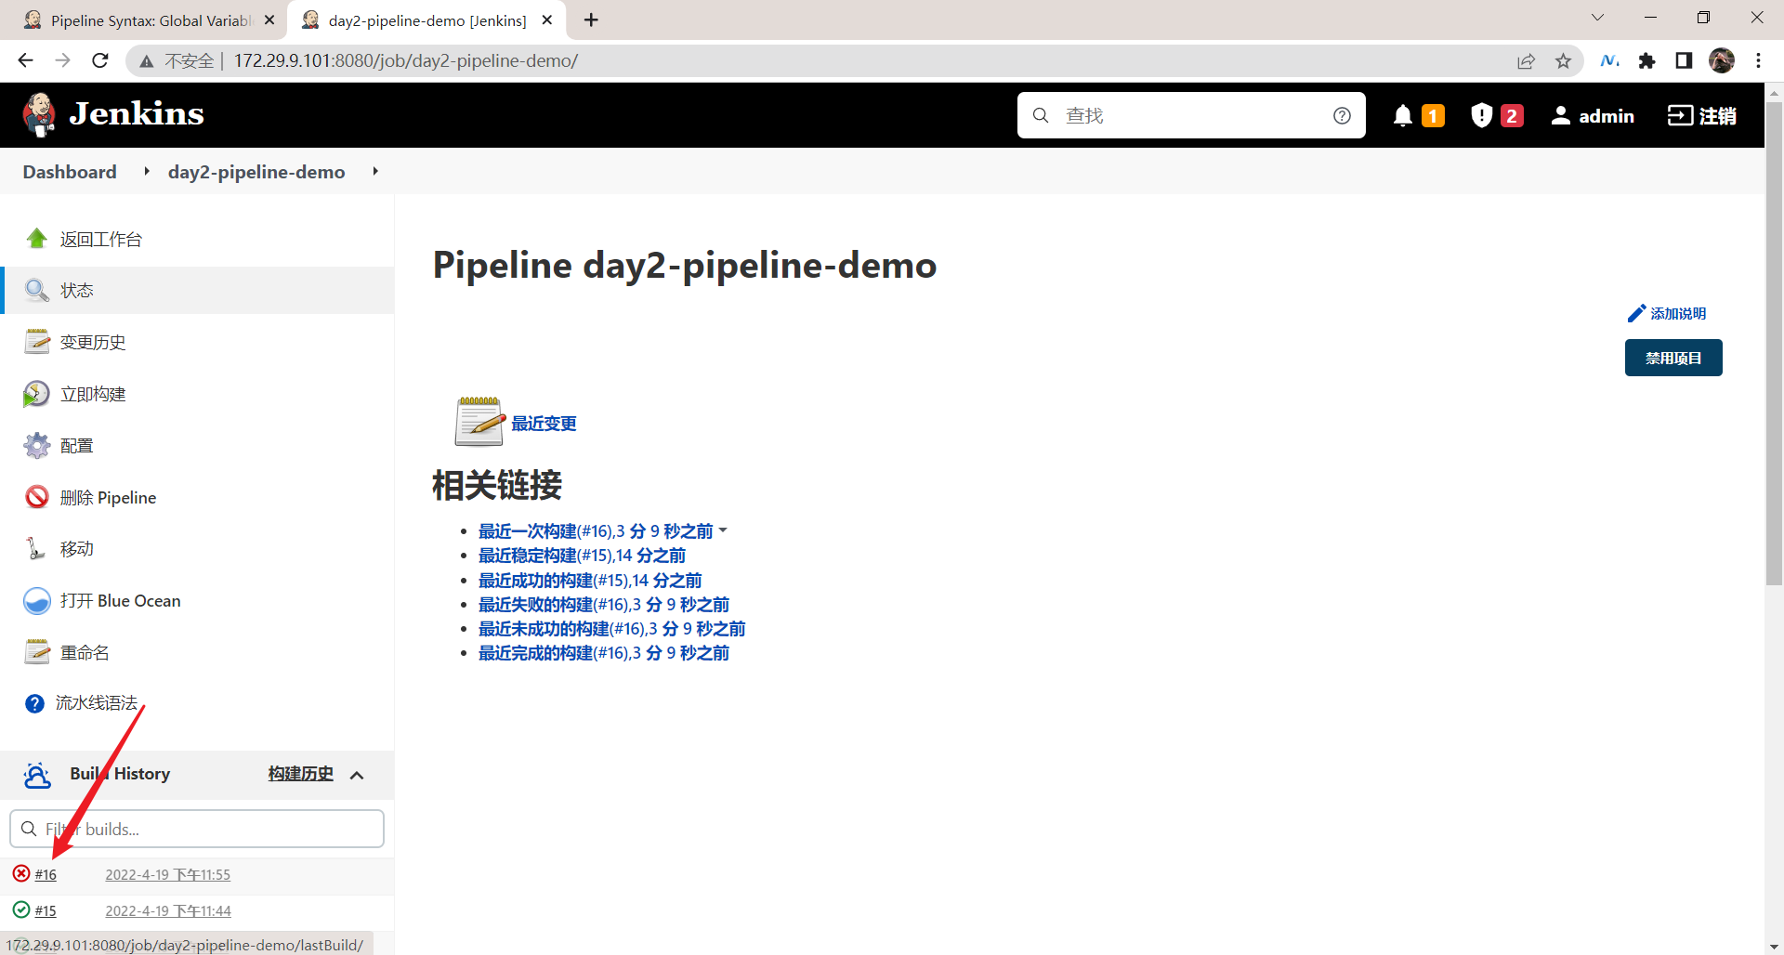Click the browser address bar URL
Screen dimensions: 1784x955
(406, 61)
